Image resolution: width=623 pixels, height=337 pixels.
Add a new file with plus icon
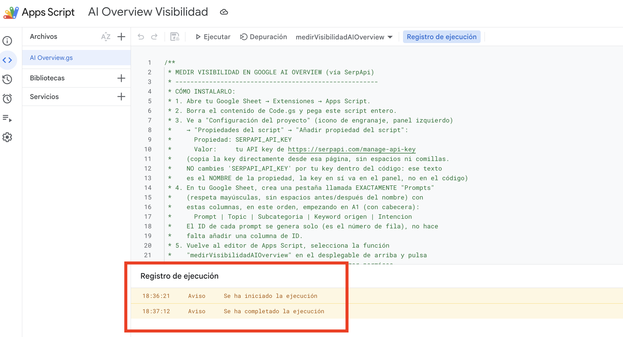[121, 37]
